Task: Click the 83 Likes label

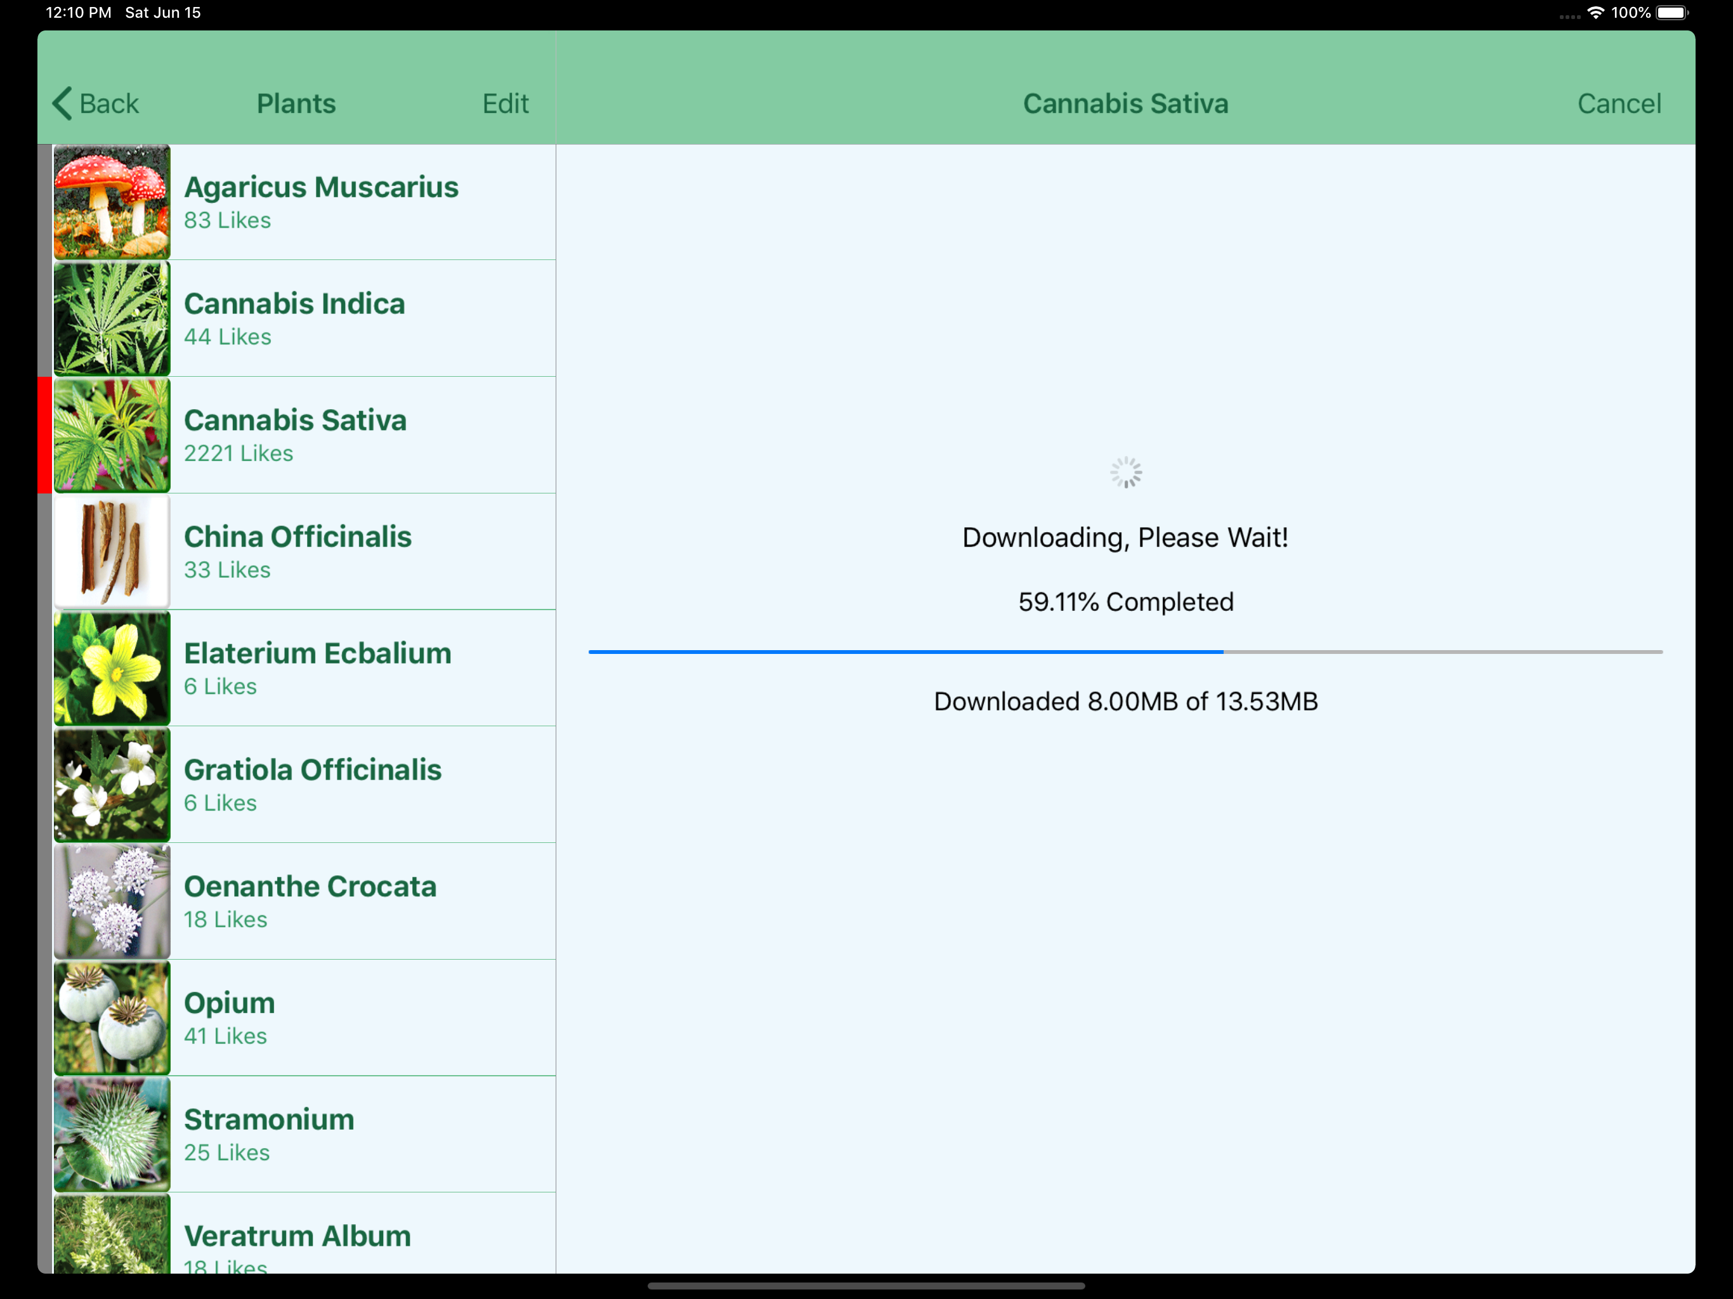Action: 227,221
